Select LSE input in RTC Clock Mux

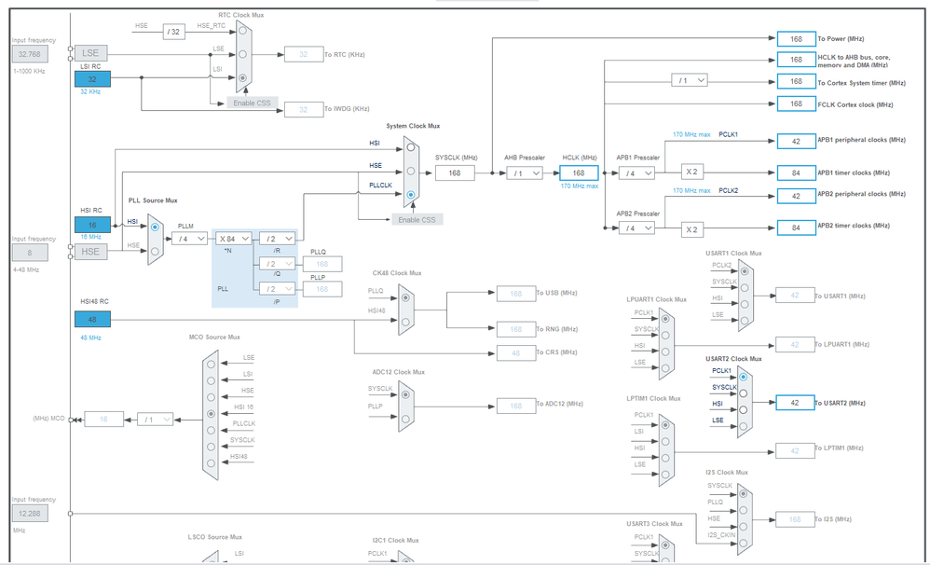pyautogui.click(x=242, y=54)
